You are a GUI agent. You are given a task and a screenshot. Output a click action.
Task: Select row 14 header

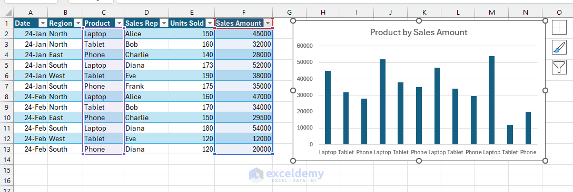tap(6, 159)
